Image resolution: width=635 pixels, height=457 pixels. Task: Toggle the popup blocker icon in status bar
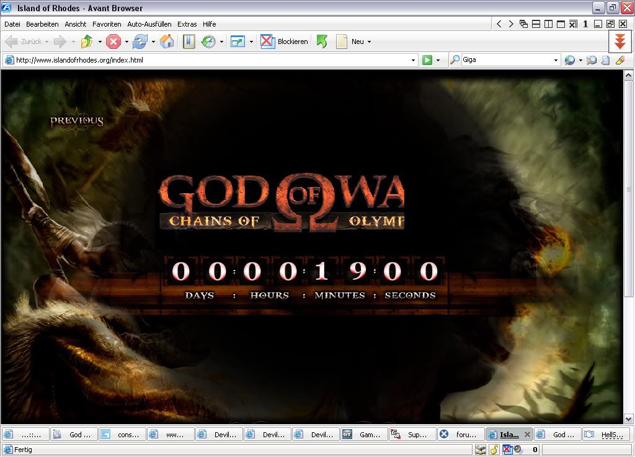click(x=507, y=450)
